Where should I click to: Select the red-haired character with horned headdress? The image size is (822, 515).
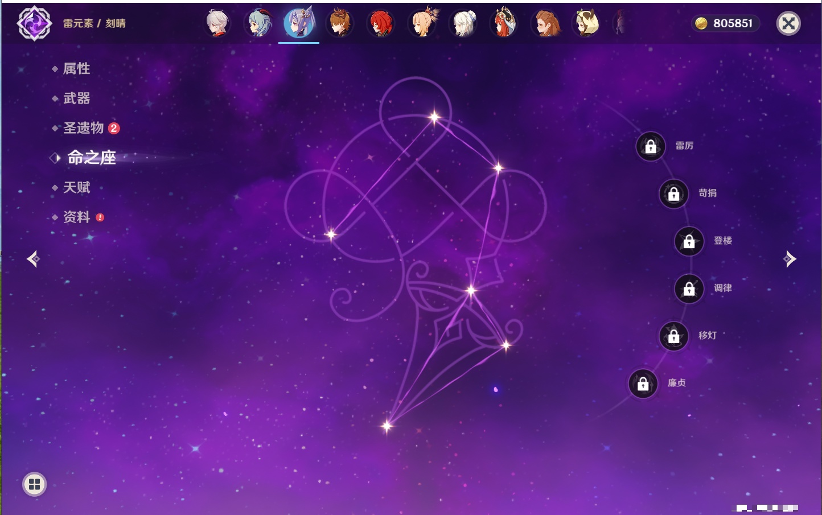coord(504,23)
